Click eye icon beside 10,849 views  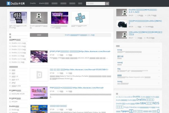coord(144,27)
